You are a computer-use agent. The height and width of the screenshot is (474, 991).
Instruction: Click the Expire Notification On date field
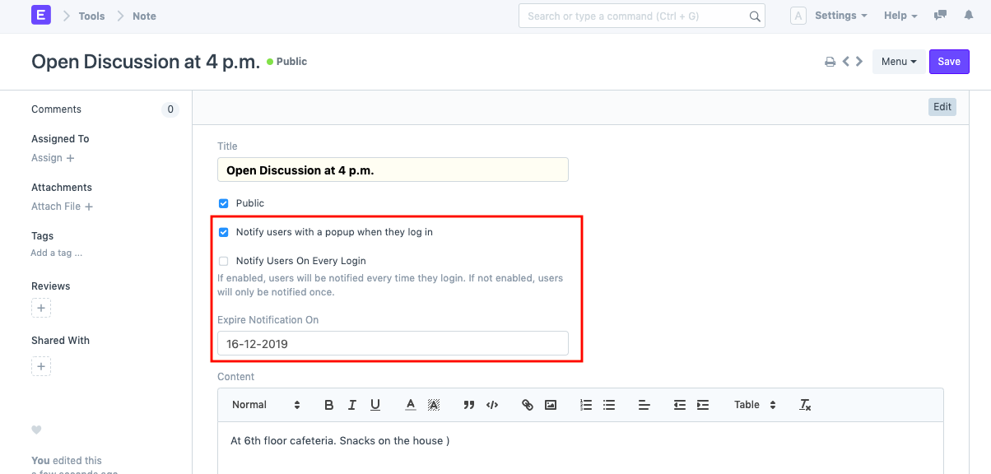tap(392, 343)
